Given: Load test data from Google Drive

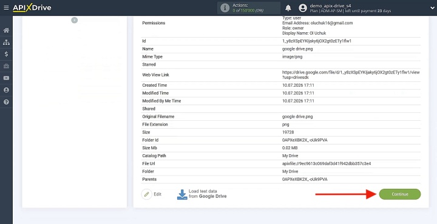Looking at the screenshot, I should (x=208, y=194).
